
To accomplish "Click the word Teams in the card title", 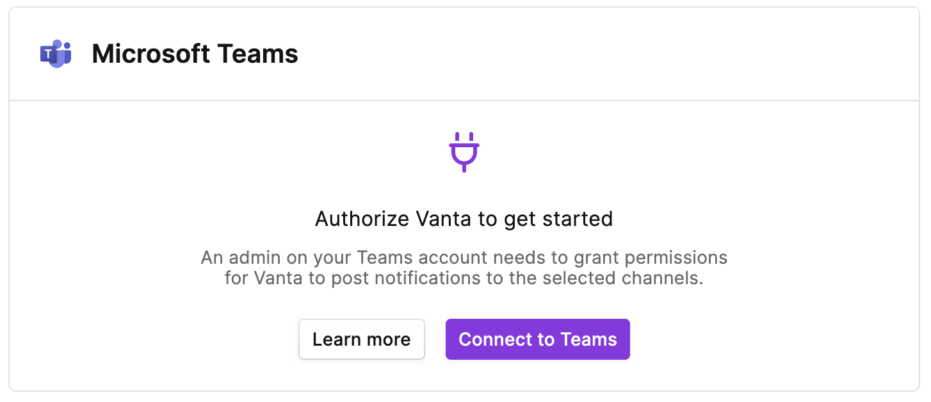I will pos(257,54).
